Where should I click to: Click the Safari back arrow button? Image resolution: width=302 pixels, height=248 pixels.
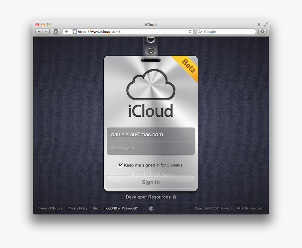tap(39, 31)
